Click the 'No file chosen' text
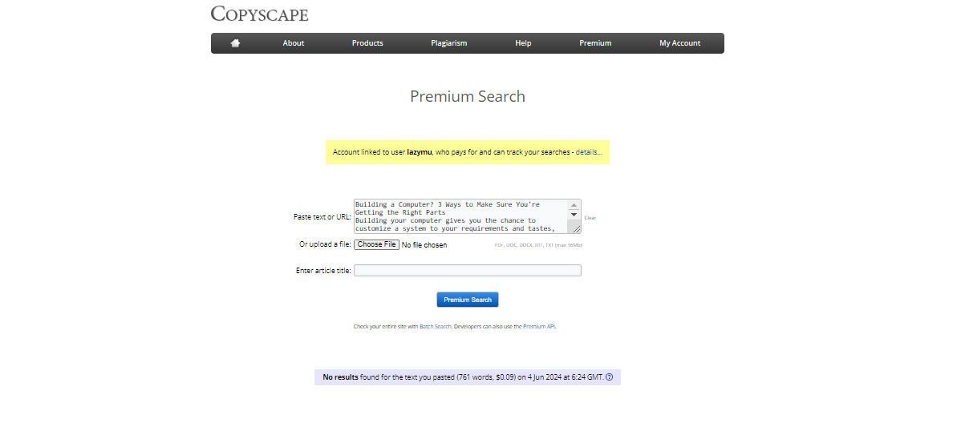957x443 pixels. coord(424,245)
